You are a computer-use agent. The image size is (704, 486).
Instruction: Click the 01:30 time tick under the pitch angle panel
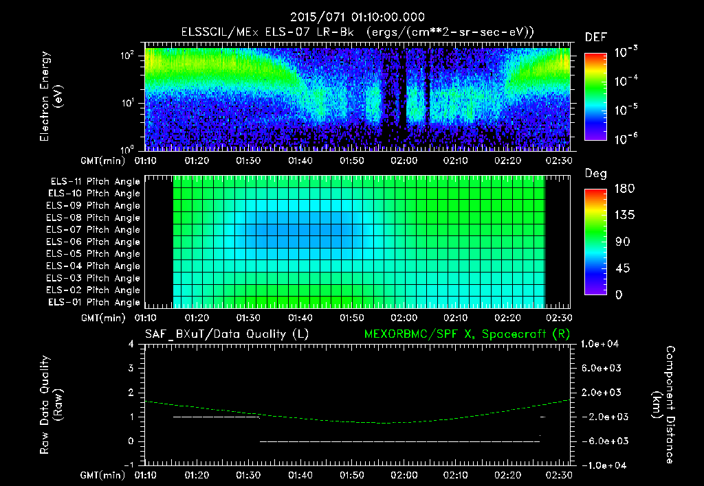248,318
